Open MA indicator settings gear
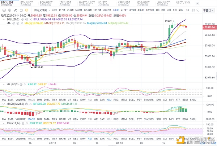This screenshot has height=146, width=217. tap(18, 23)
